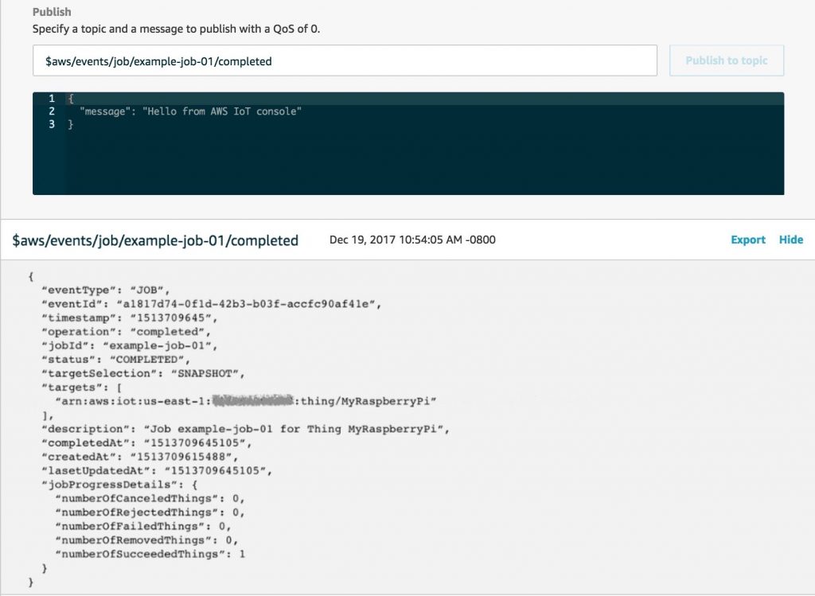Click the received topic heading $aws/events/job/example-job-01/completed
Viewport: 815px width, 596px height.
(x=155, y=240)
